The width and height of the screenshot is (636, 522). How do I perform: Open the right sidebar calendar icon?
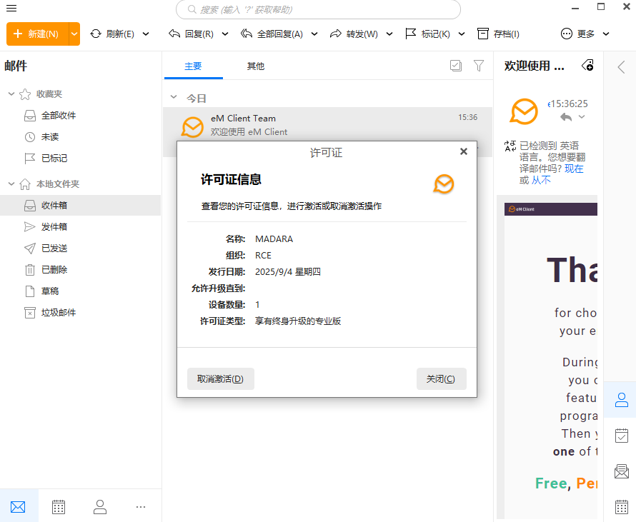coord(622,507)
